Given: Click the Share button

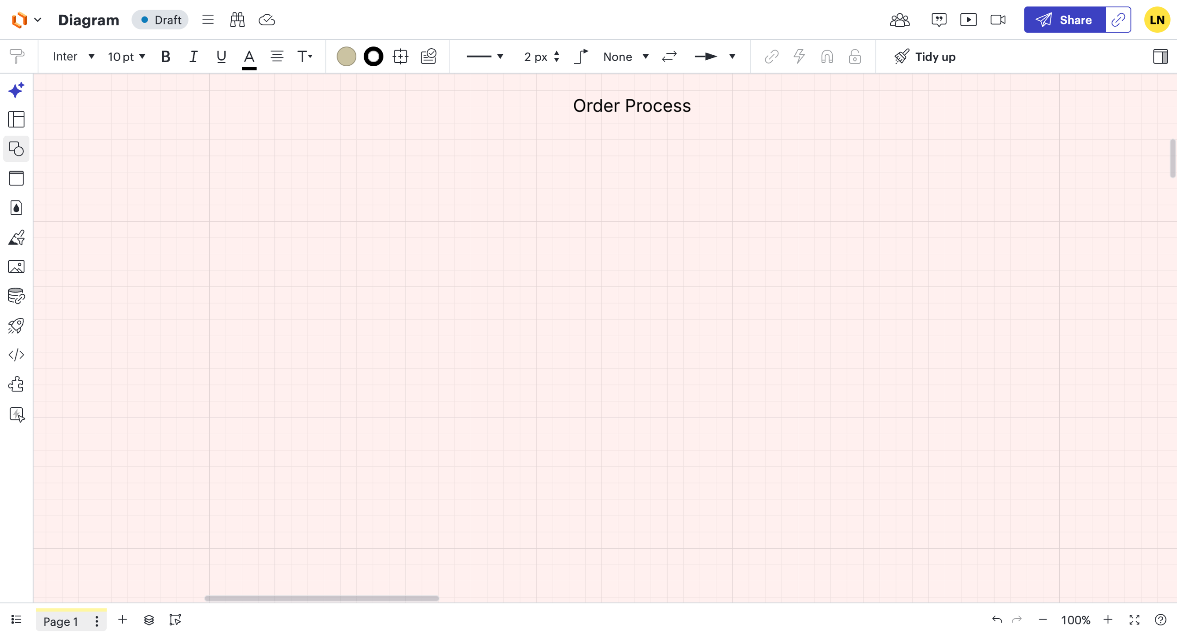Looking at the screenshot, I should pos(1064,20).
